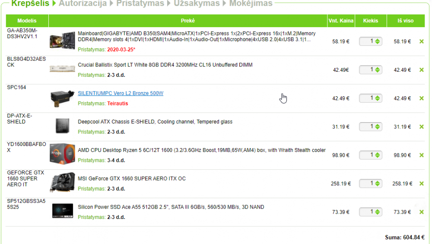The image size is (432, 244).
Task: Open the Deepcool chassis thumbnail
Action: tap(62, 126)
